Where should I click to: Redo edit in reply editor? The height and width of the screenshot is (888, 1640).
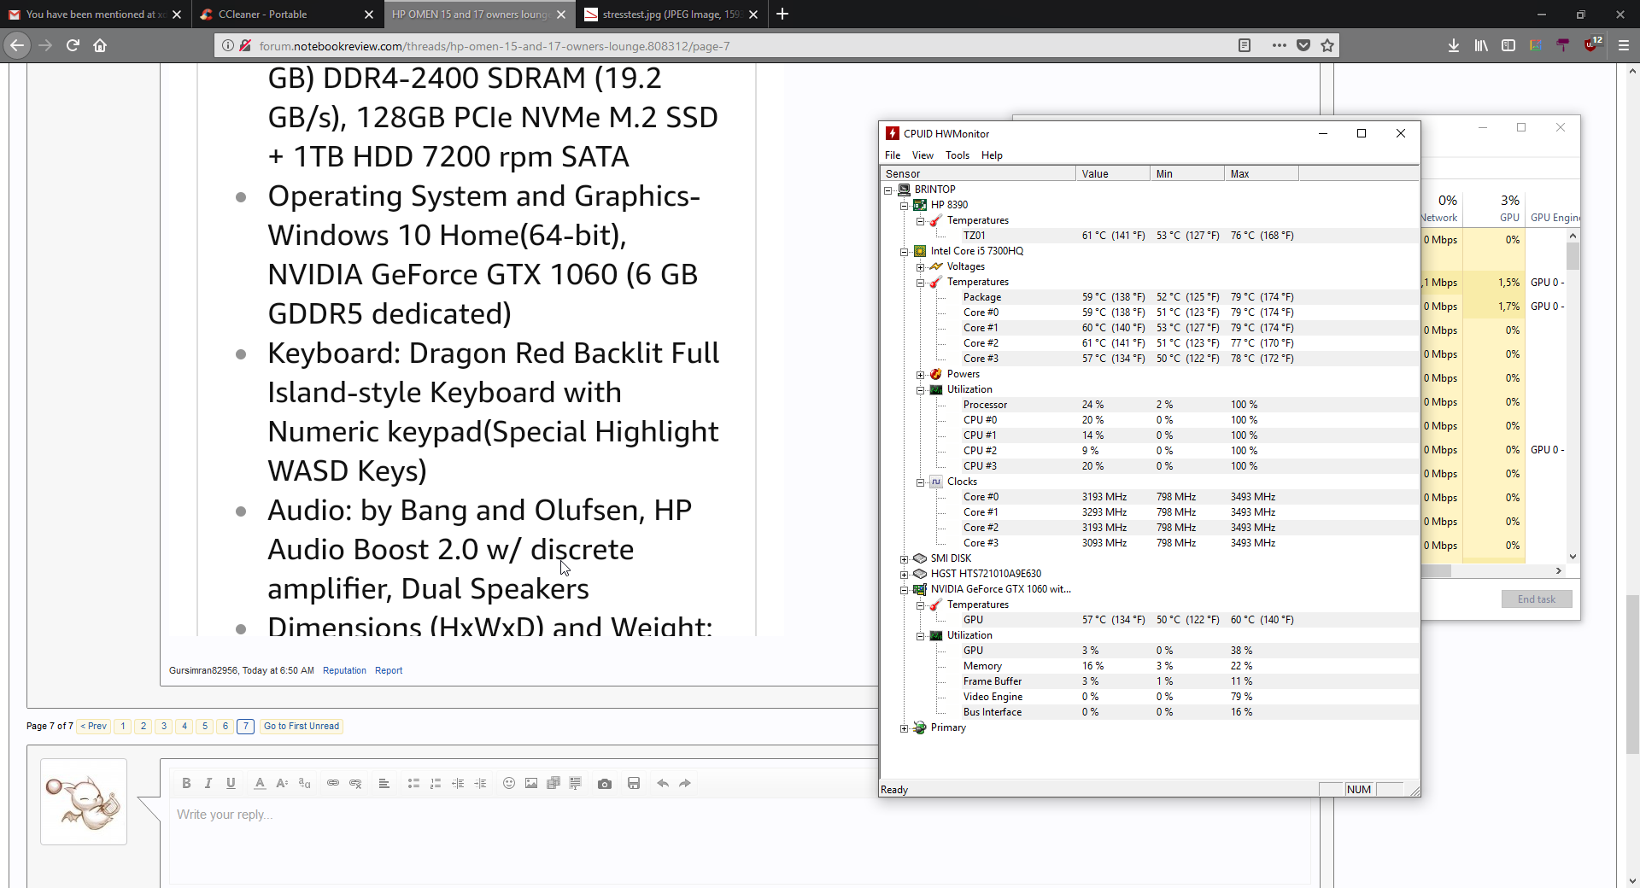[685, 783]
